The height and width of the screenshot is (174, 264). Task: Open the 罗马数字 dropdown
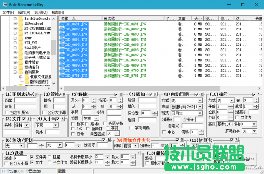[x=255, y=131]
